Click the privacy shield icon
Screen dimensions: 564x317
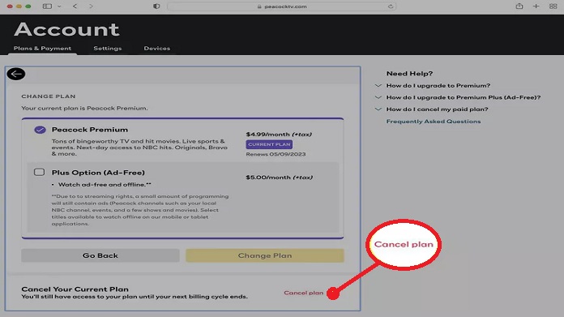pyautogui.click(x=156, y=6)
